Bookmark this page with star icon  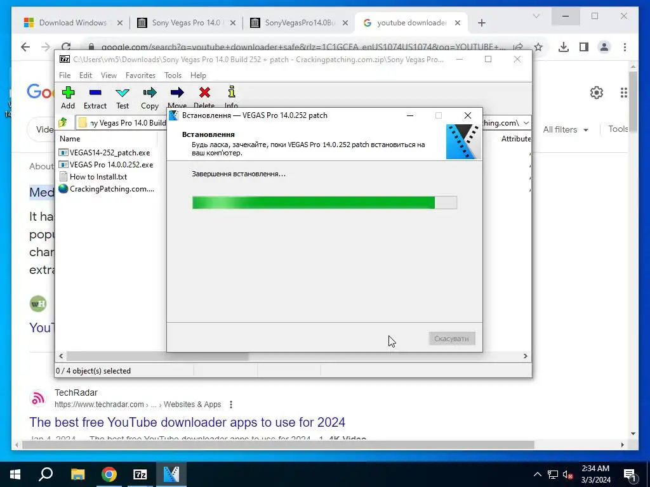pos(538,47)
